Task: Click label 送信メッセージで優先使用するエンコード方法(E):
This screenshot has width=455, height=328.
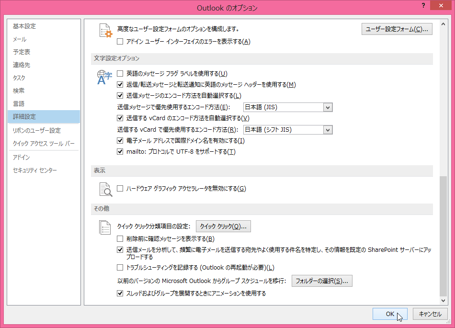Action: coord(173,107)
